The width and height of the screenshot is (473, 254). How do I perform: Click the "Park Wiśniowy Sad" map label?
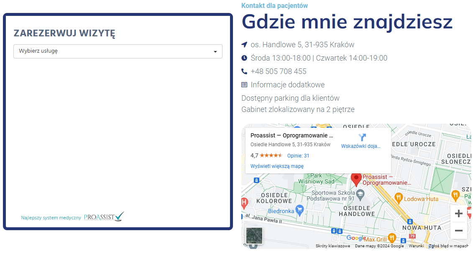pos(316,178)
